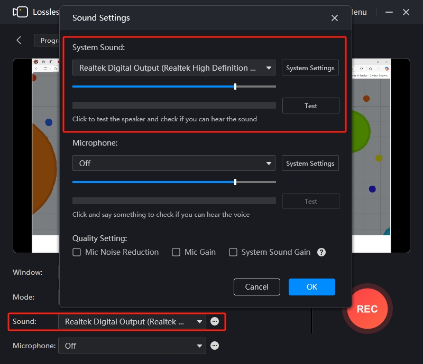423x364 pixels.
Task: Close the Sound Settings dialog
Action: [335, 18]
